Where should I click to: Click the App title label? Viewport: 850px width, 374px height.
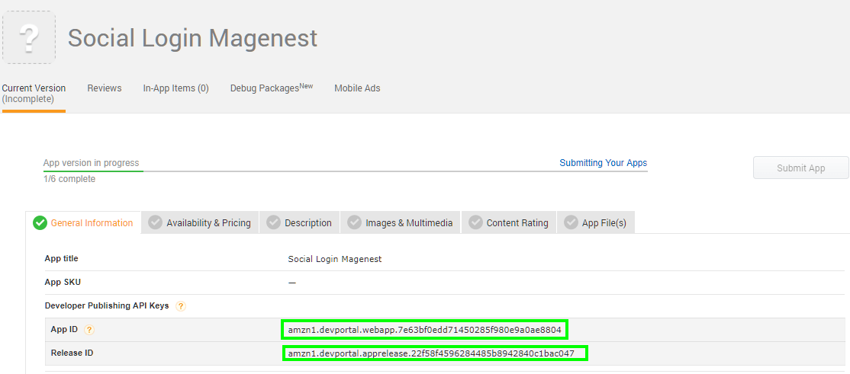click(61, 259)
